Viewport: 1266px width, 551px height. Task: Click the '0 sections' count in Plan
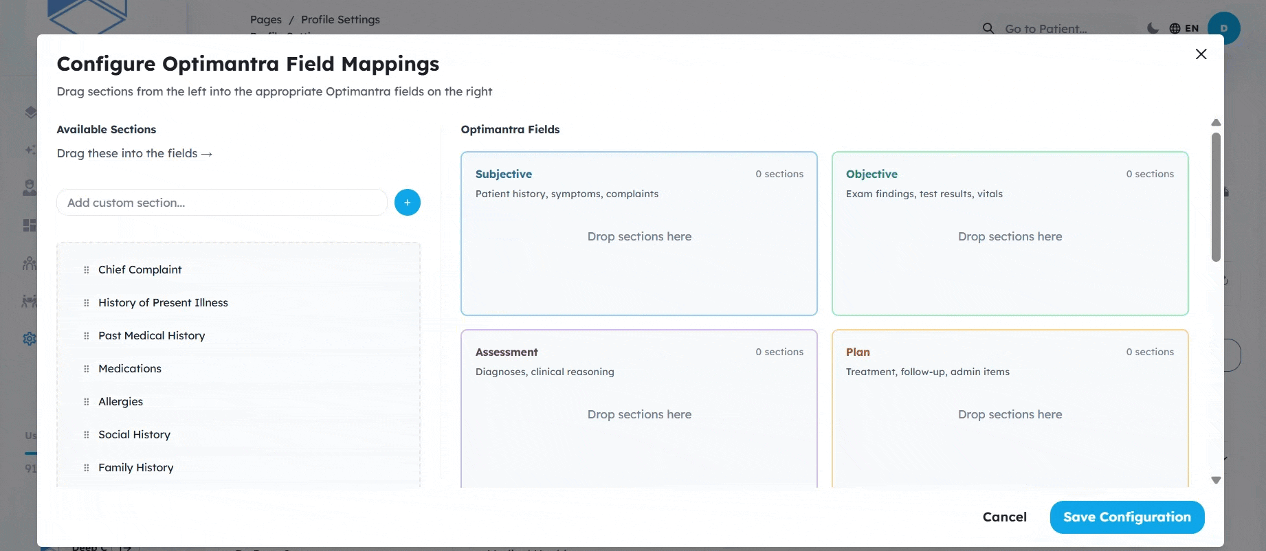pos(1150,352)
